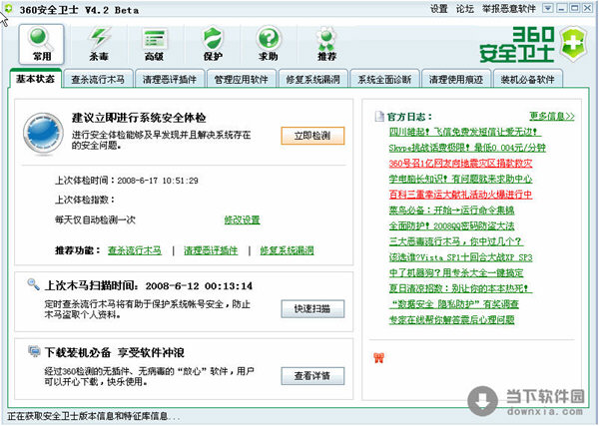
Task: Open red news link 百科三重幸运大献礼
Action: 460,195
